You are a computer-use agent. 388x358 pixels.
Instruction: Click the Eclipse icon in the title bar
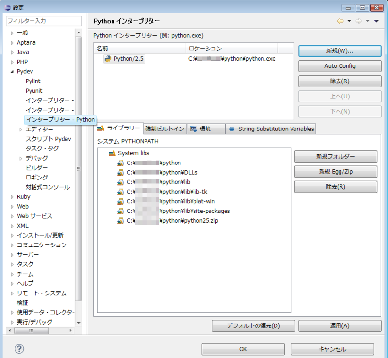pyautogui.click(x=7, y=7)
